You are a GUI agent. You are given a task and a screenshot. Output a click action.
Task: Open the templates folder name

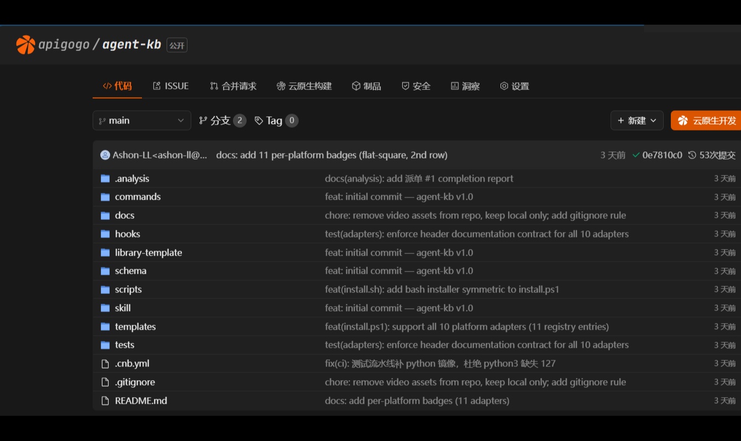click(x=135, y=326)
